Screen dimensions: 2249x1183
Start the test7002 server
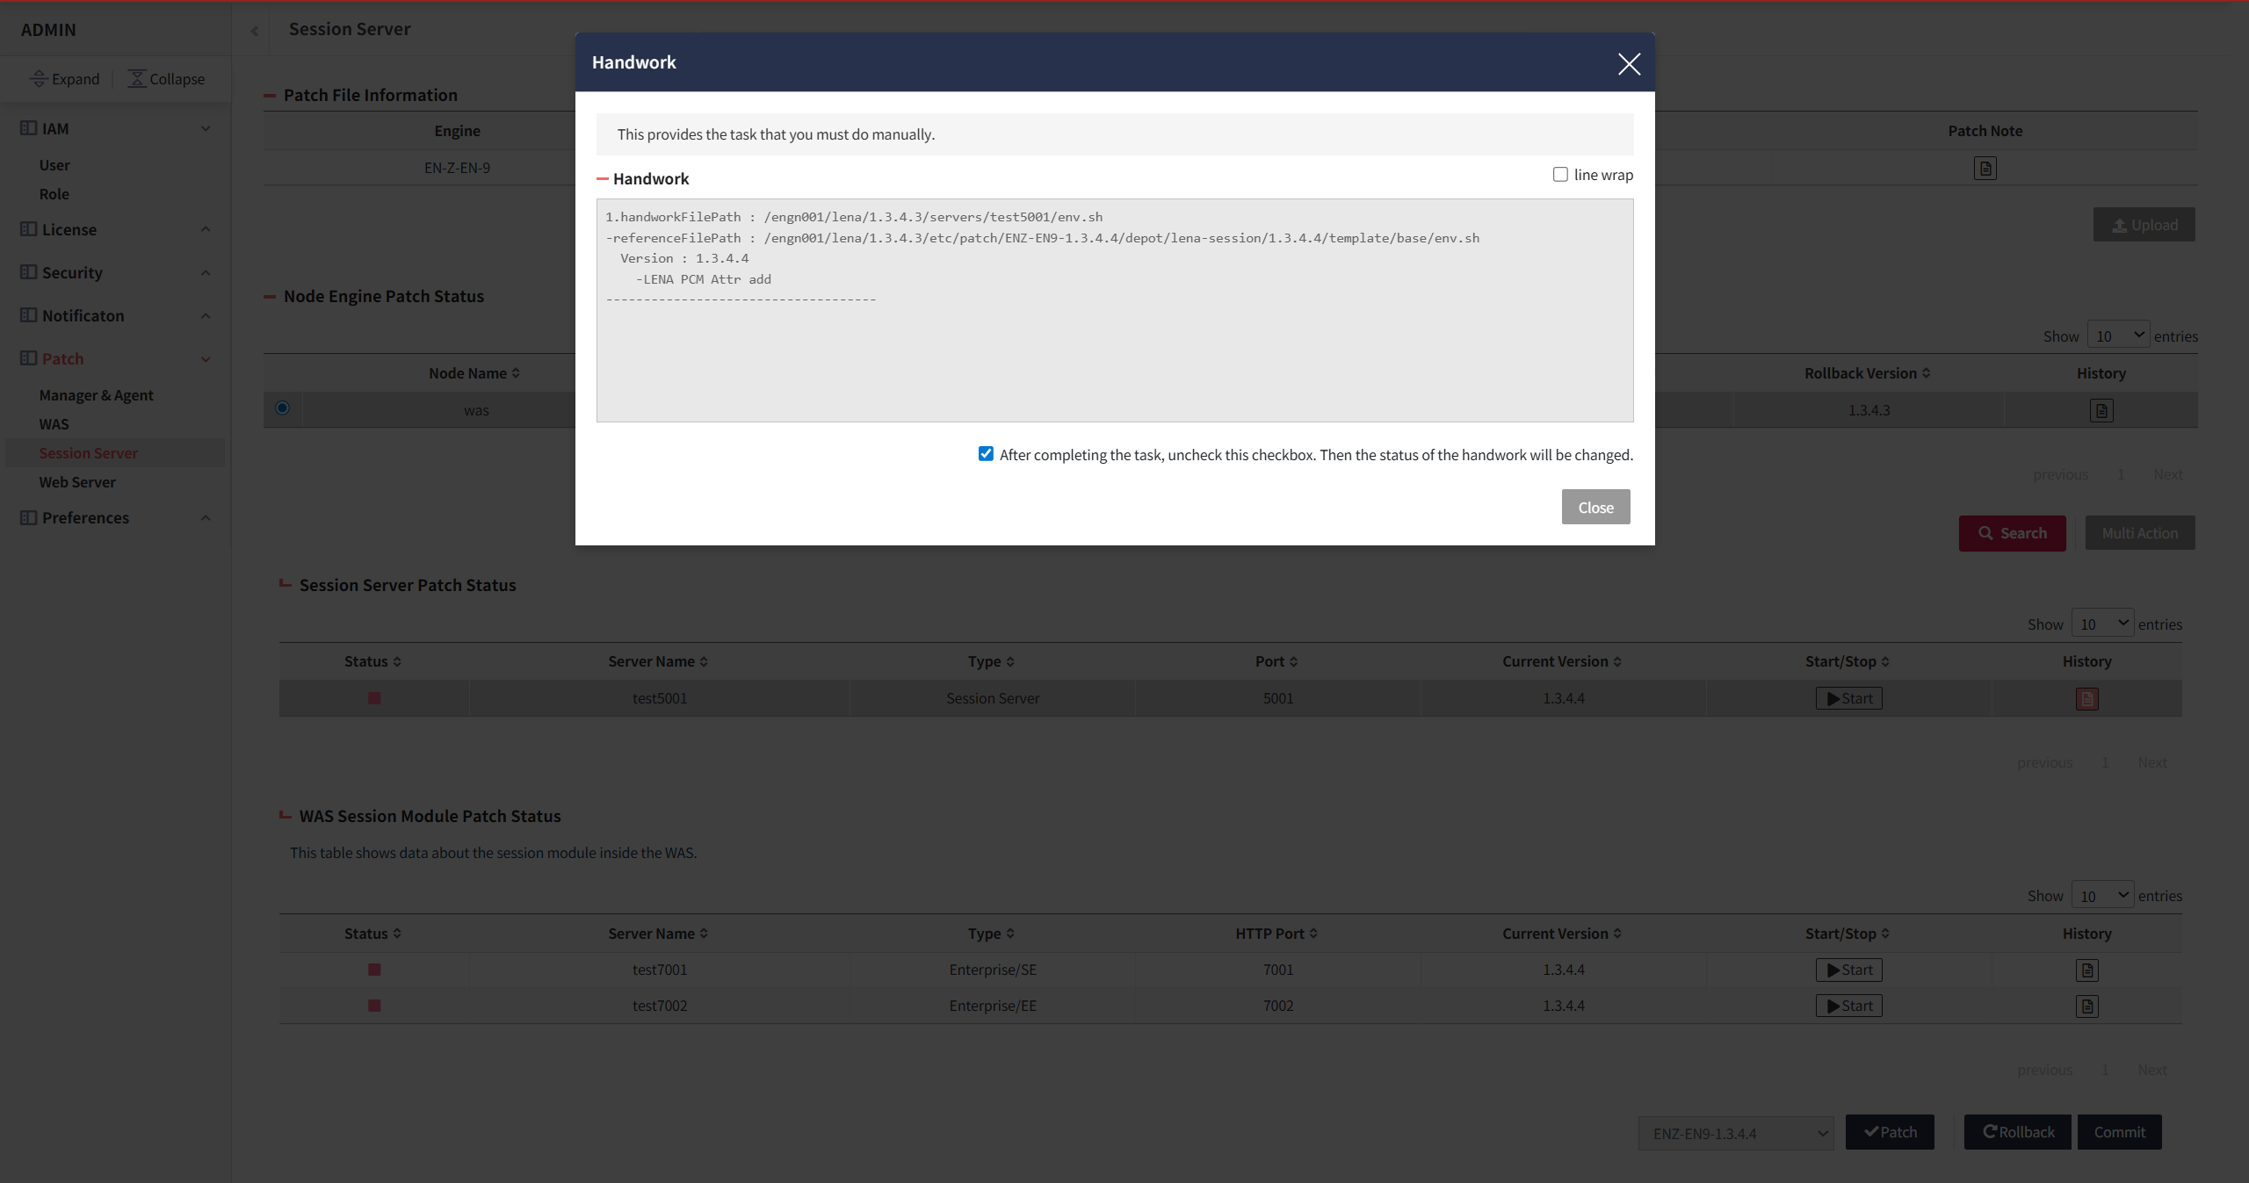tap(1848, 1006)
